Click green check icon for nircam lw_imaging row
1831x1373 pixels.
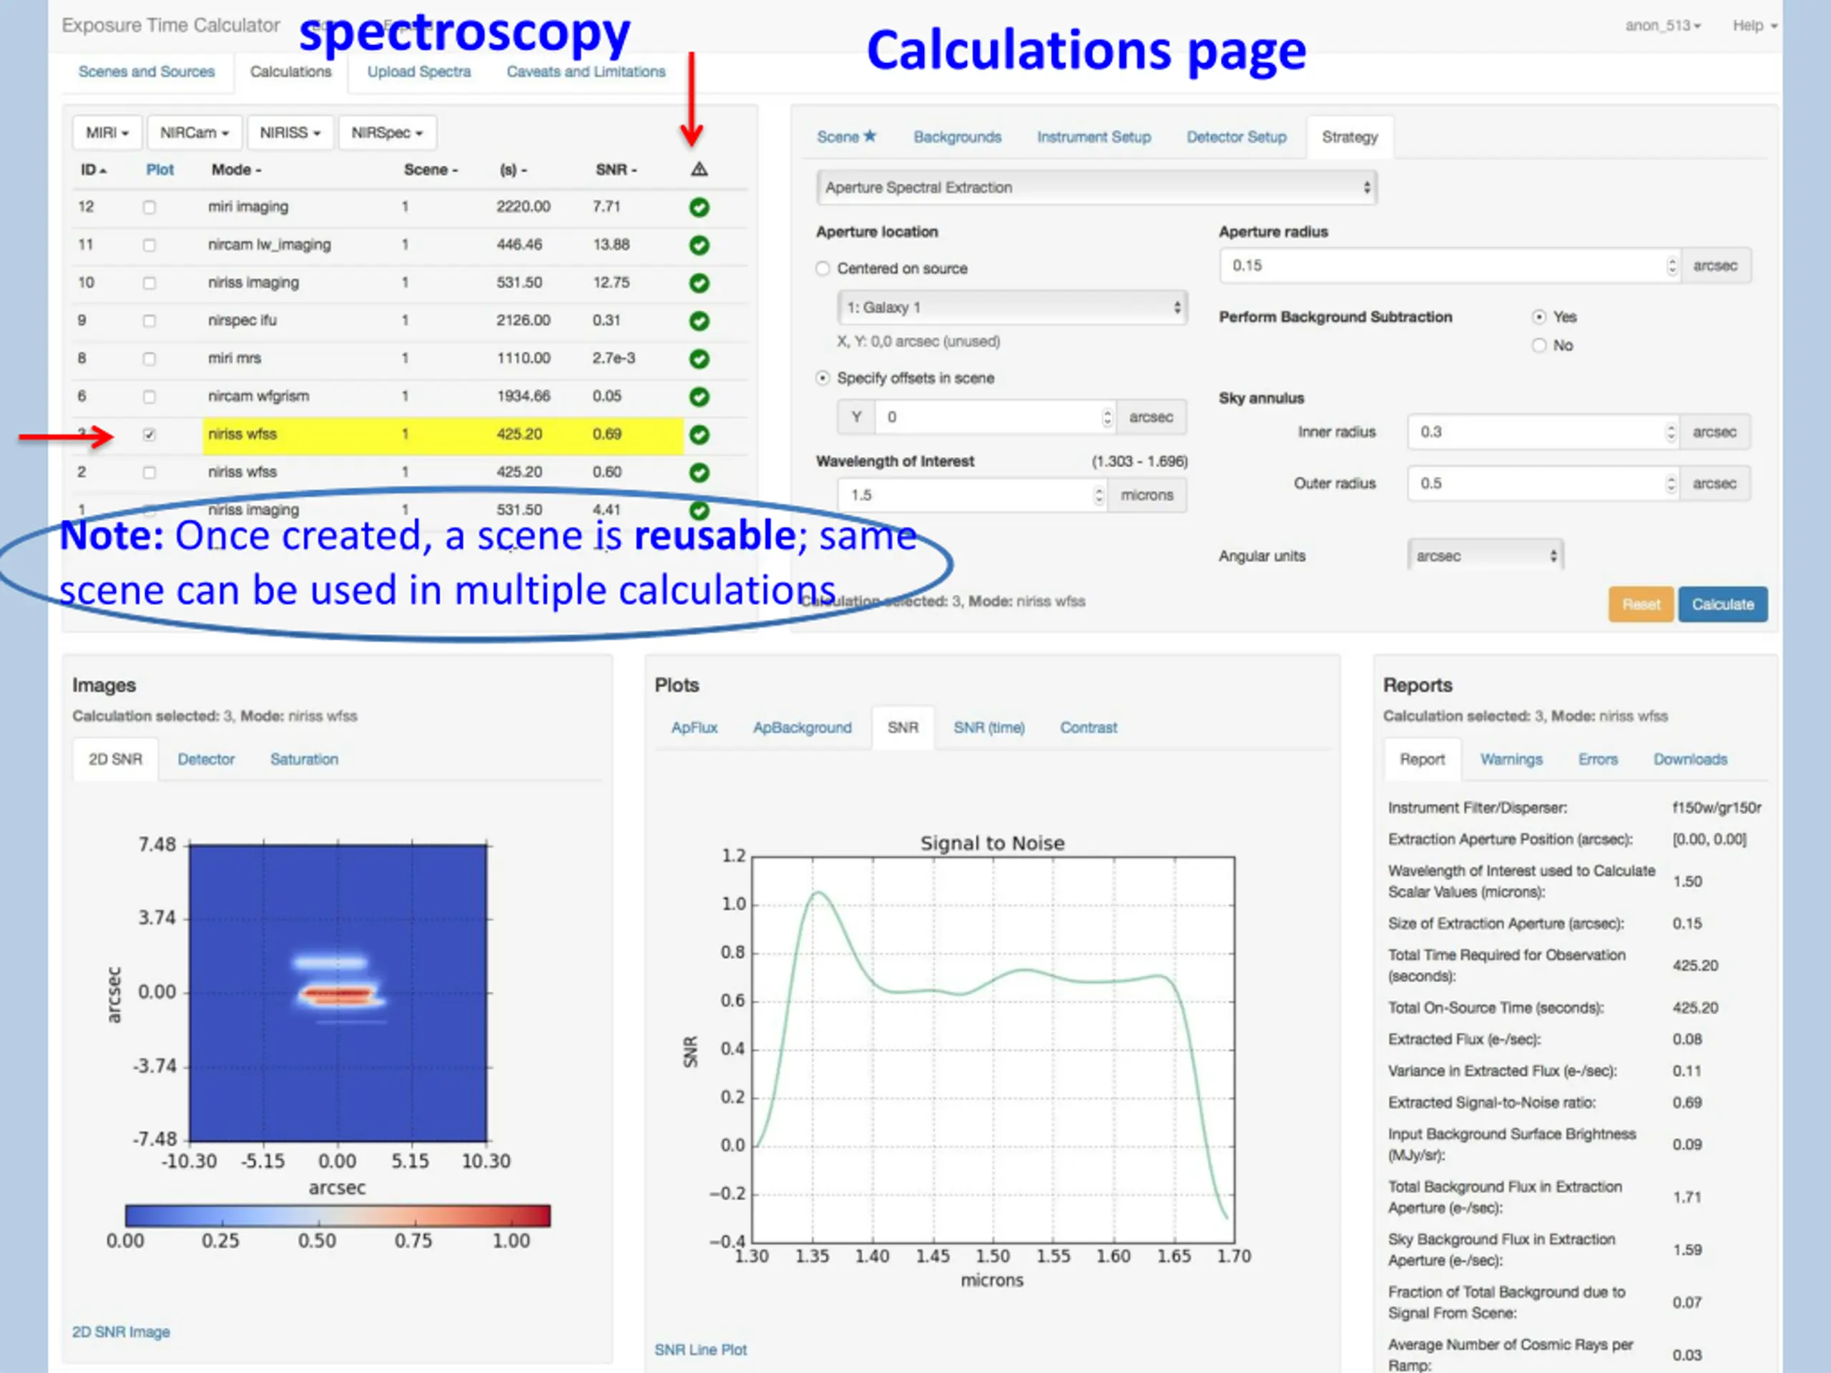[x=699, y=245]
